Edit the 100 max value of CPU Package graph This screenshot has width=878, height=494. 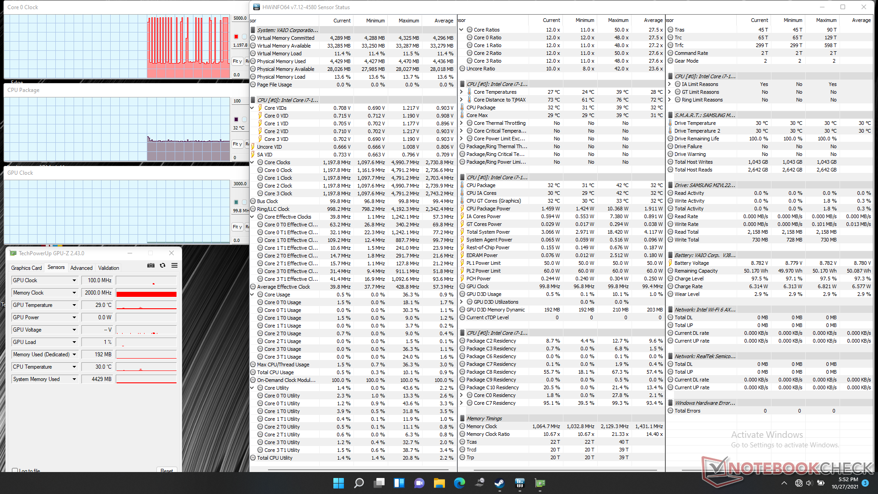click(x=240, y=101)
